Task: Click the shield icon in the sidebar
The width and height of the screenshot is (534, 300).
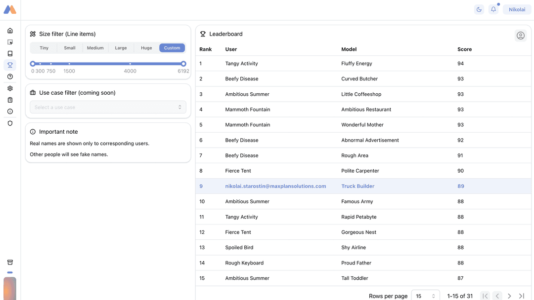Action: [10, 123]
